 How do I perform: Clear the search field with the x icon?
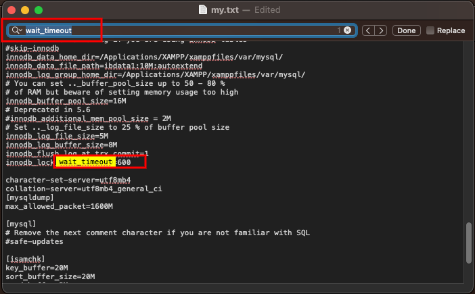(347, 30)
